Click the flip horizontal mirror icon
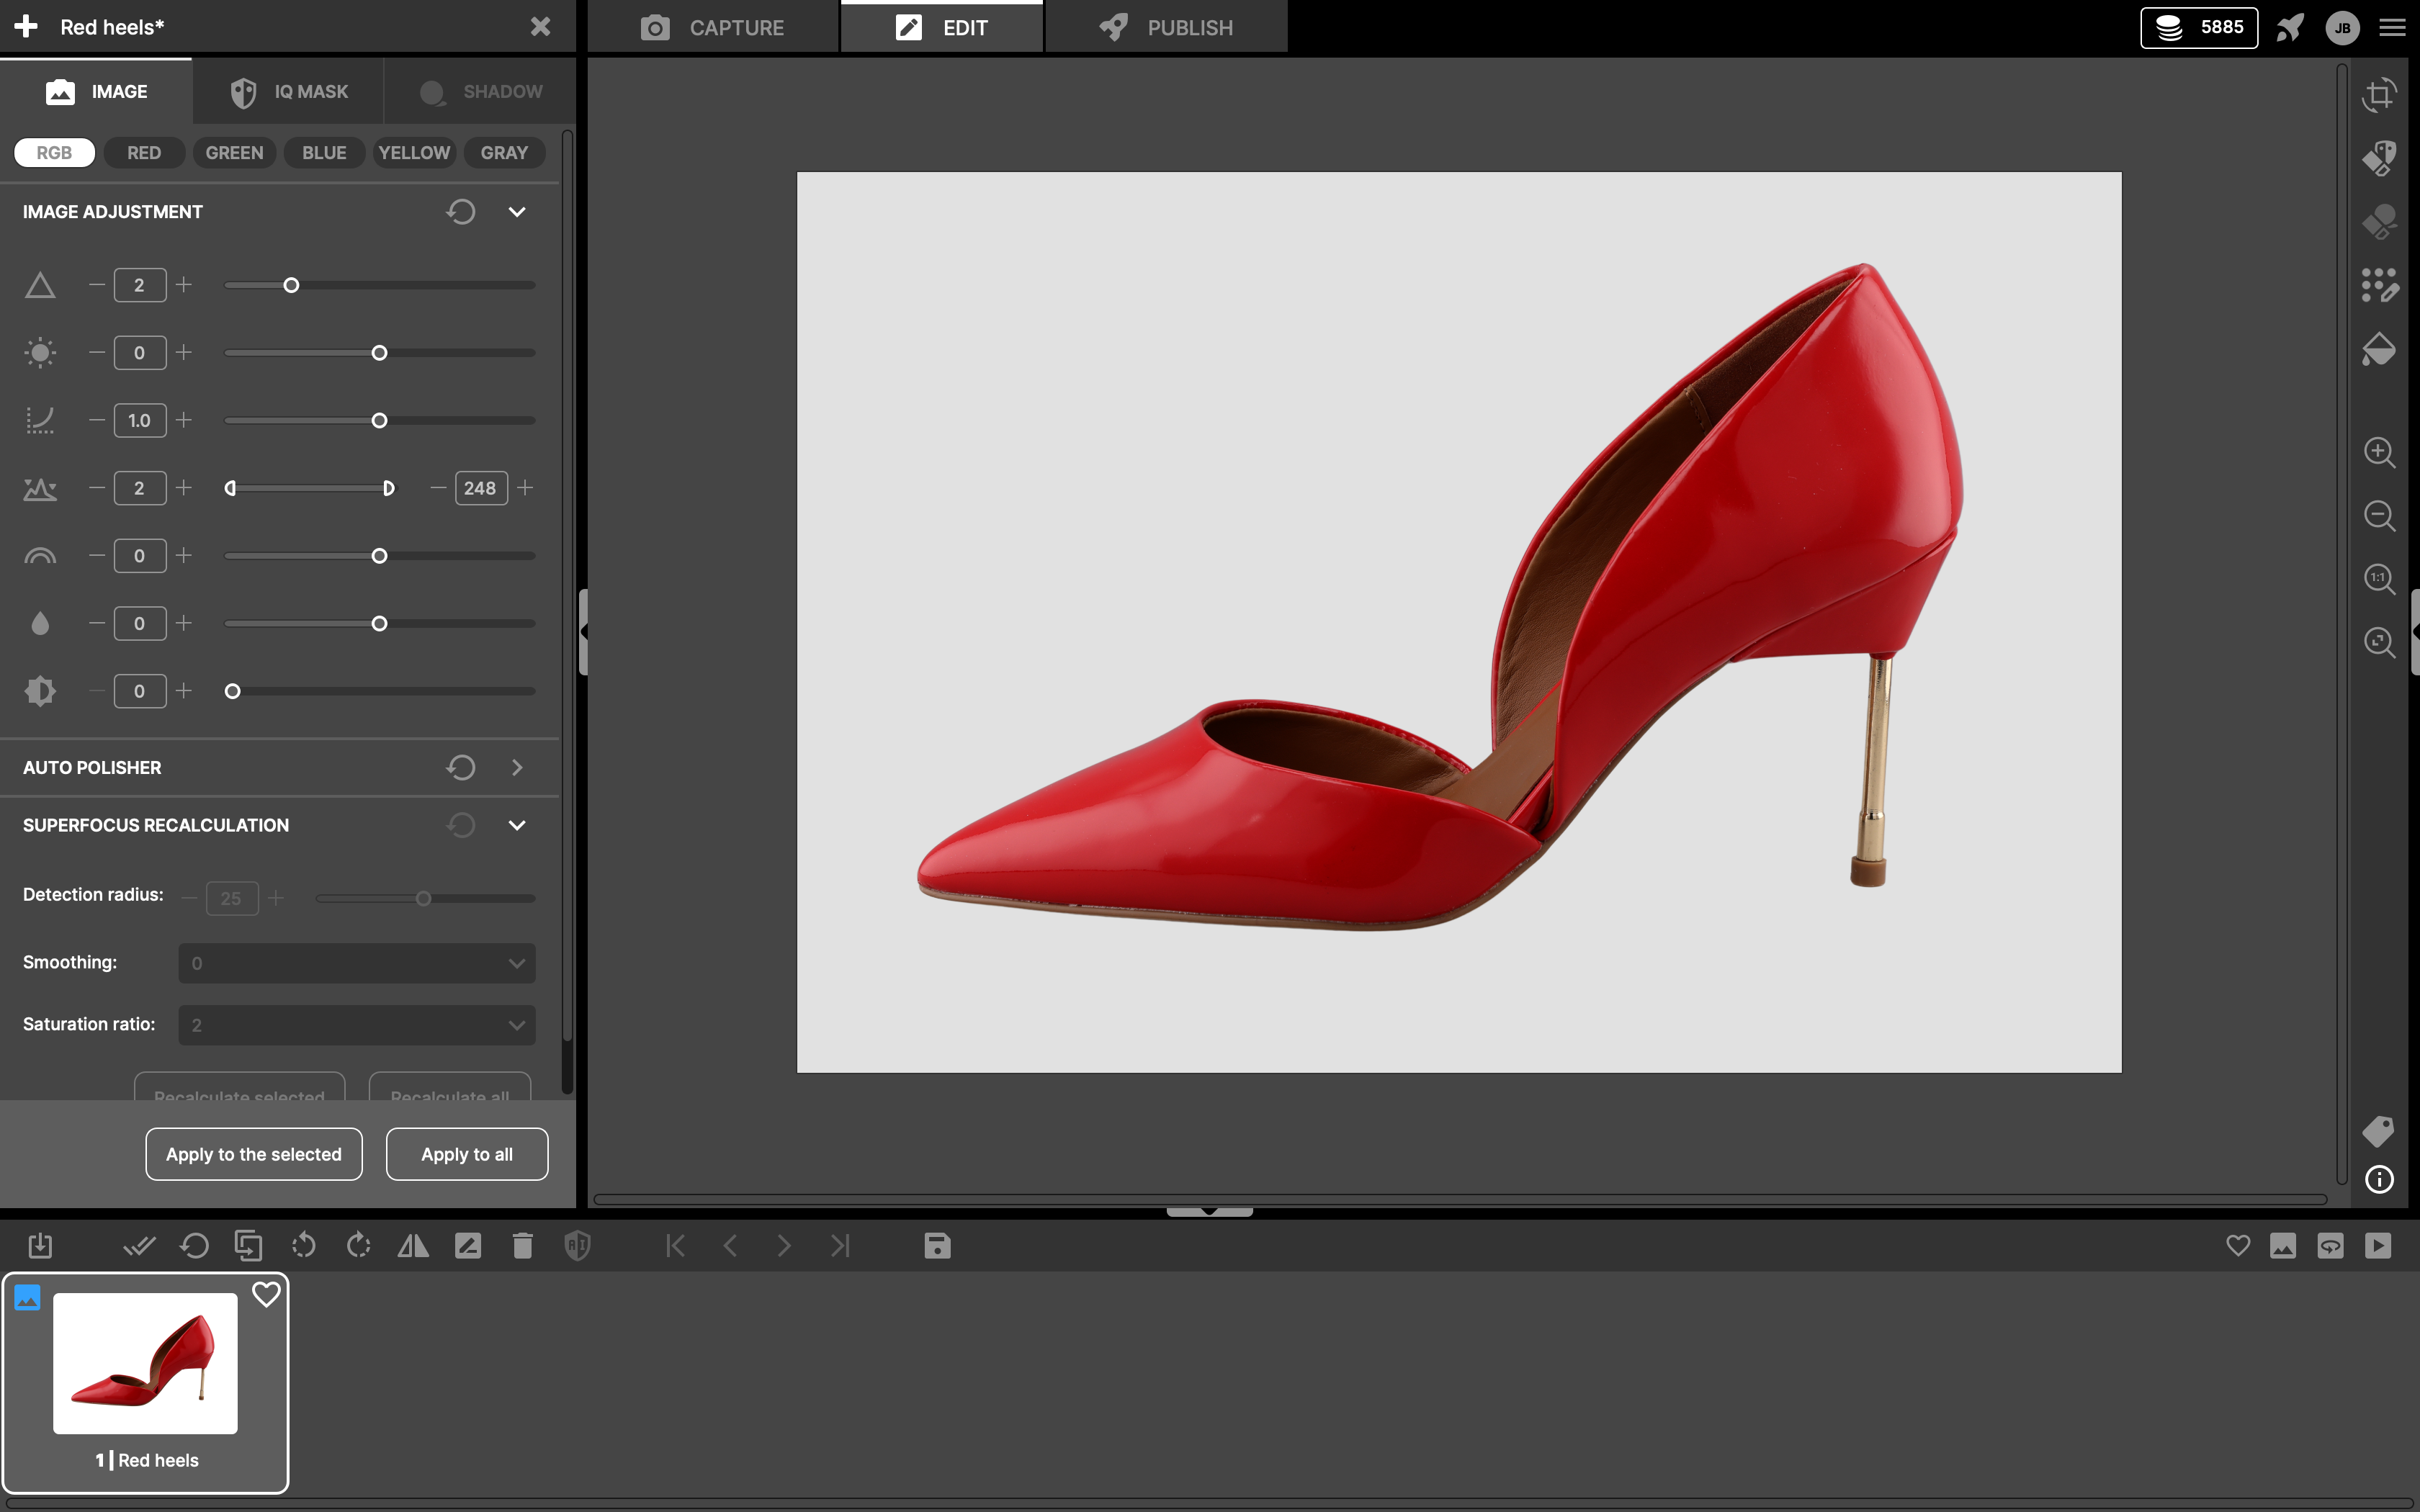This screenshot has width=2420, height=1512. (x=413, y=1245)
